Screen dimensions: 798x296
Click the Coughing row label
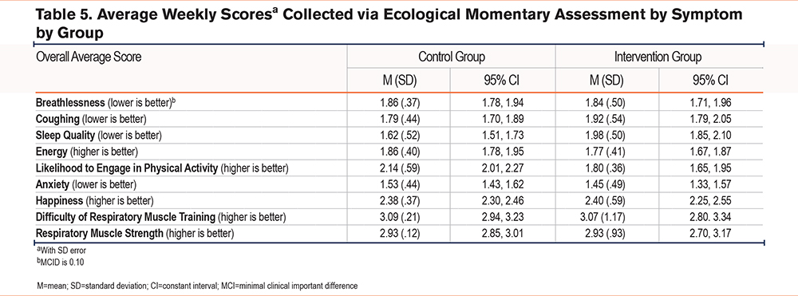point(91,120)
